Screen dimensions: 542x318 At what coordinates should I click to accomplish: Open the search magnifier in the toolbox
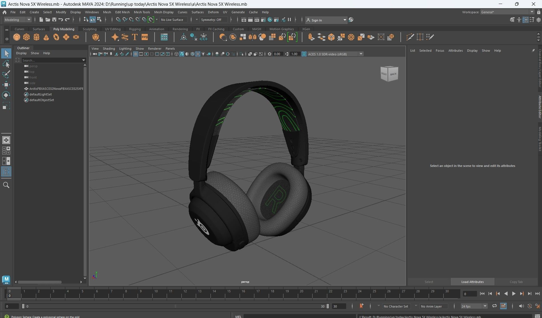coord(6,185)
